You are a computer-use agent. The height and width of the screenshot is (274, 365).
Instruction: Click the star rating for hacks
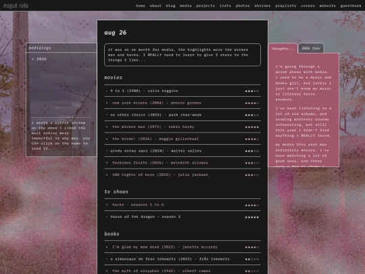point(252,205)
